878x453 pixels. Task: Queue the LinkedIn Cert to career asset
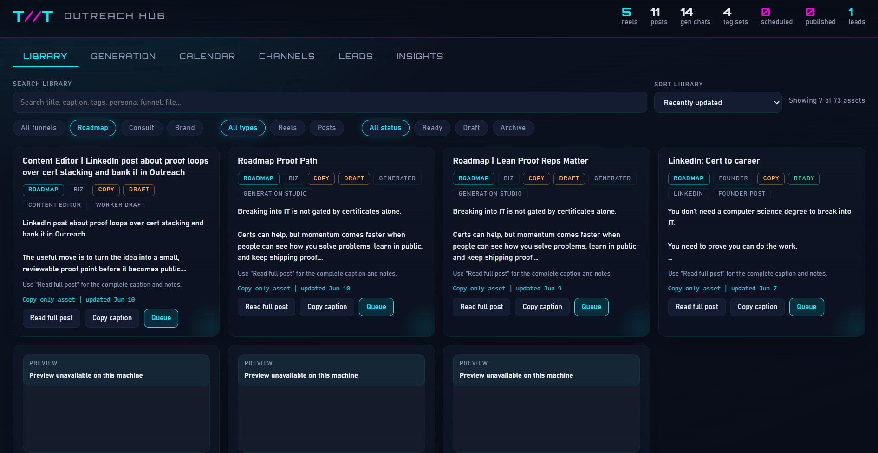pyautogui.click(x=806, y=307)
